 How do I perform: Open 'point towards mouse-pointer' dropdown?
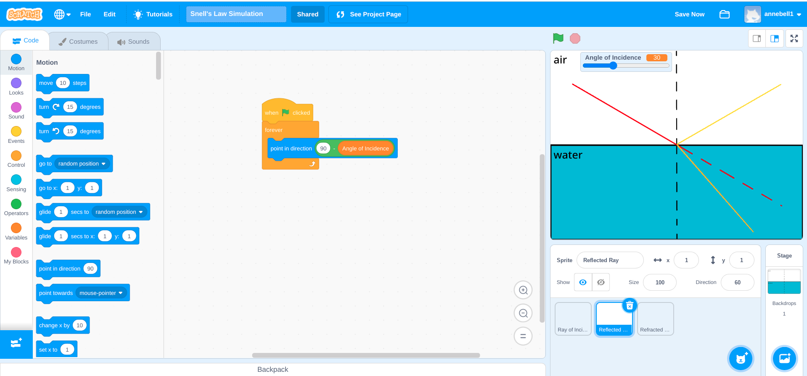101,293
